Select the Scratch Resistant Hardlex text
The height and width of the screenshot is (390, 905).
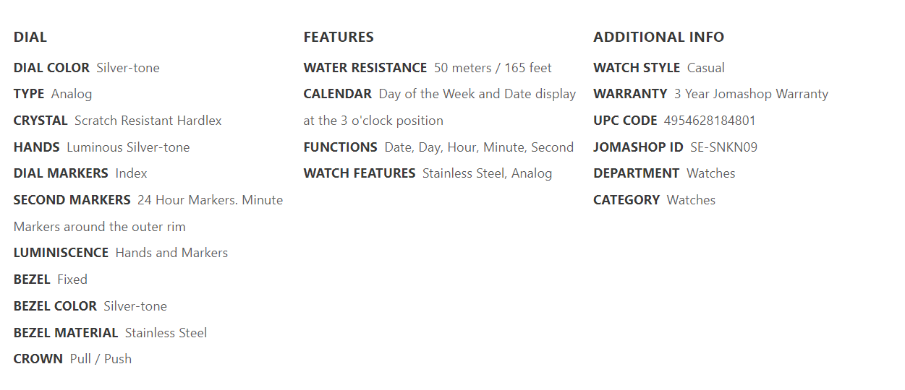click(148, 121)
